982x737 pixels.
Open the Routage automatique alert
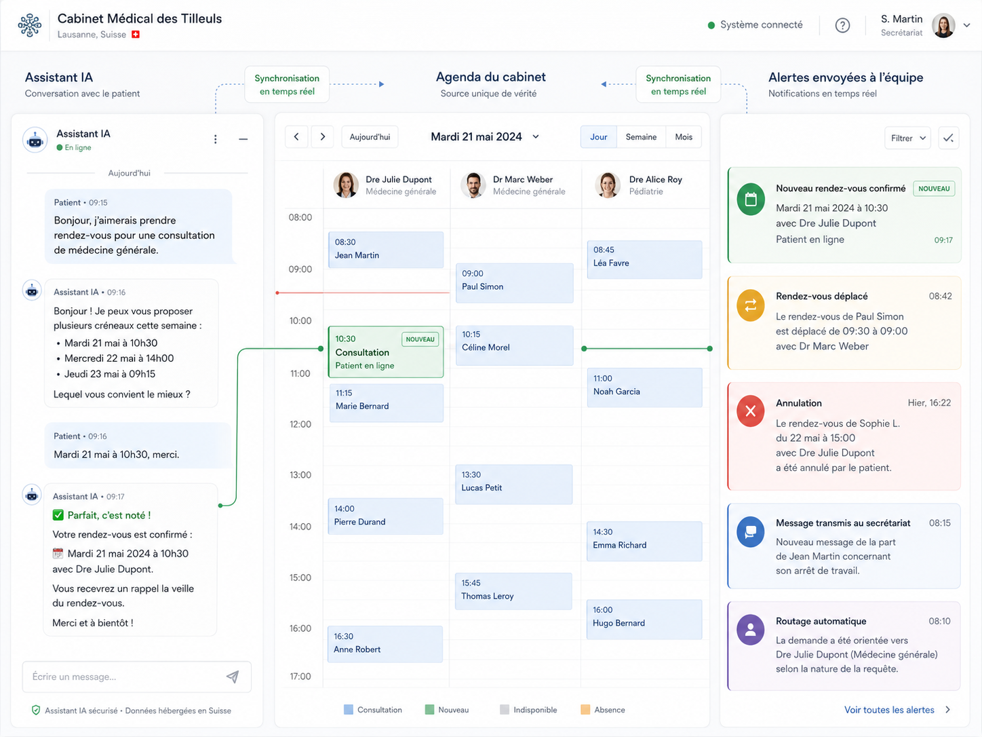click(844, 645)
